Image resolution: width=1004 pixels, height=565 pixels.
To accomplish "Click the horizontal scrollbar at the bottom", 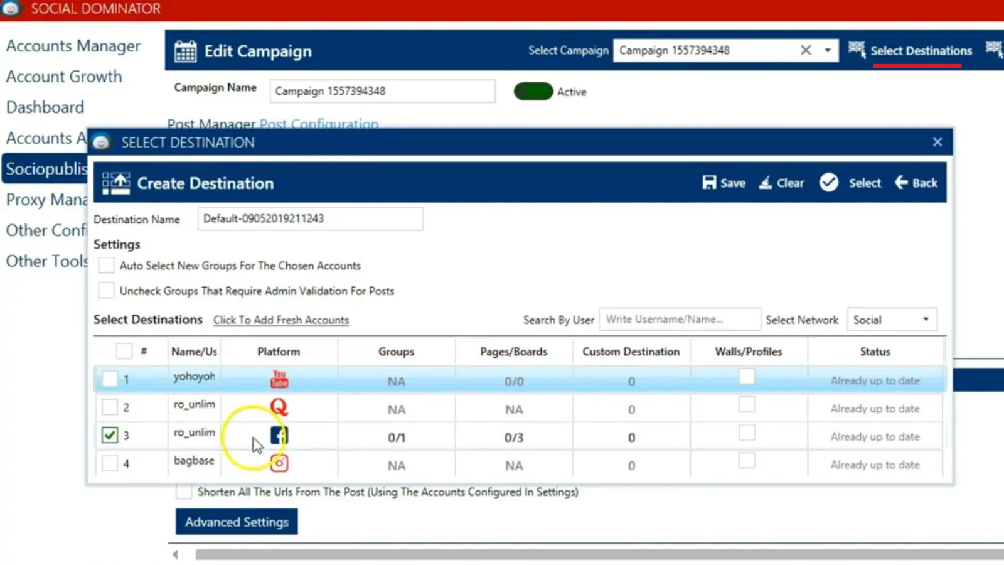I will pos(599,554).
